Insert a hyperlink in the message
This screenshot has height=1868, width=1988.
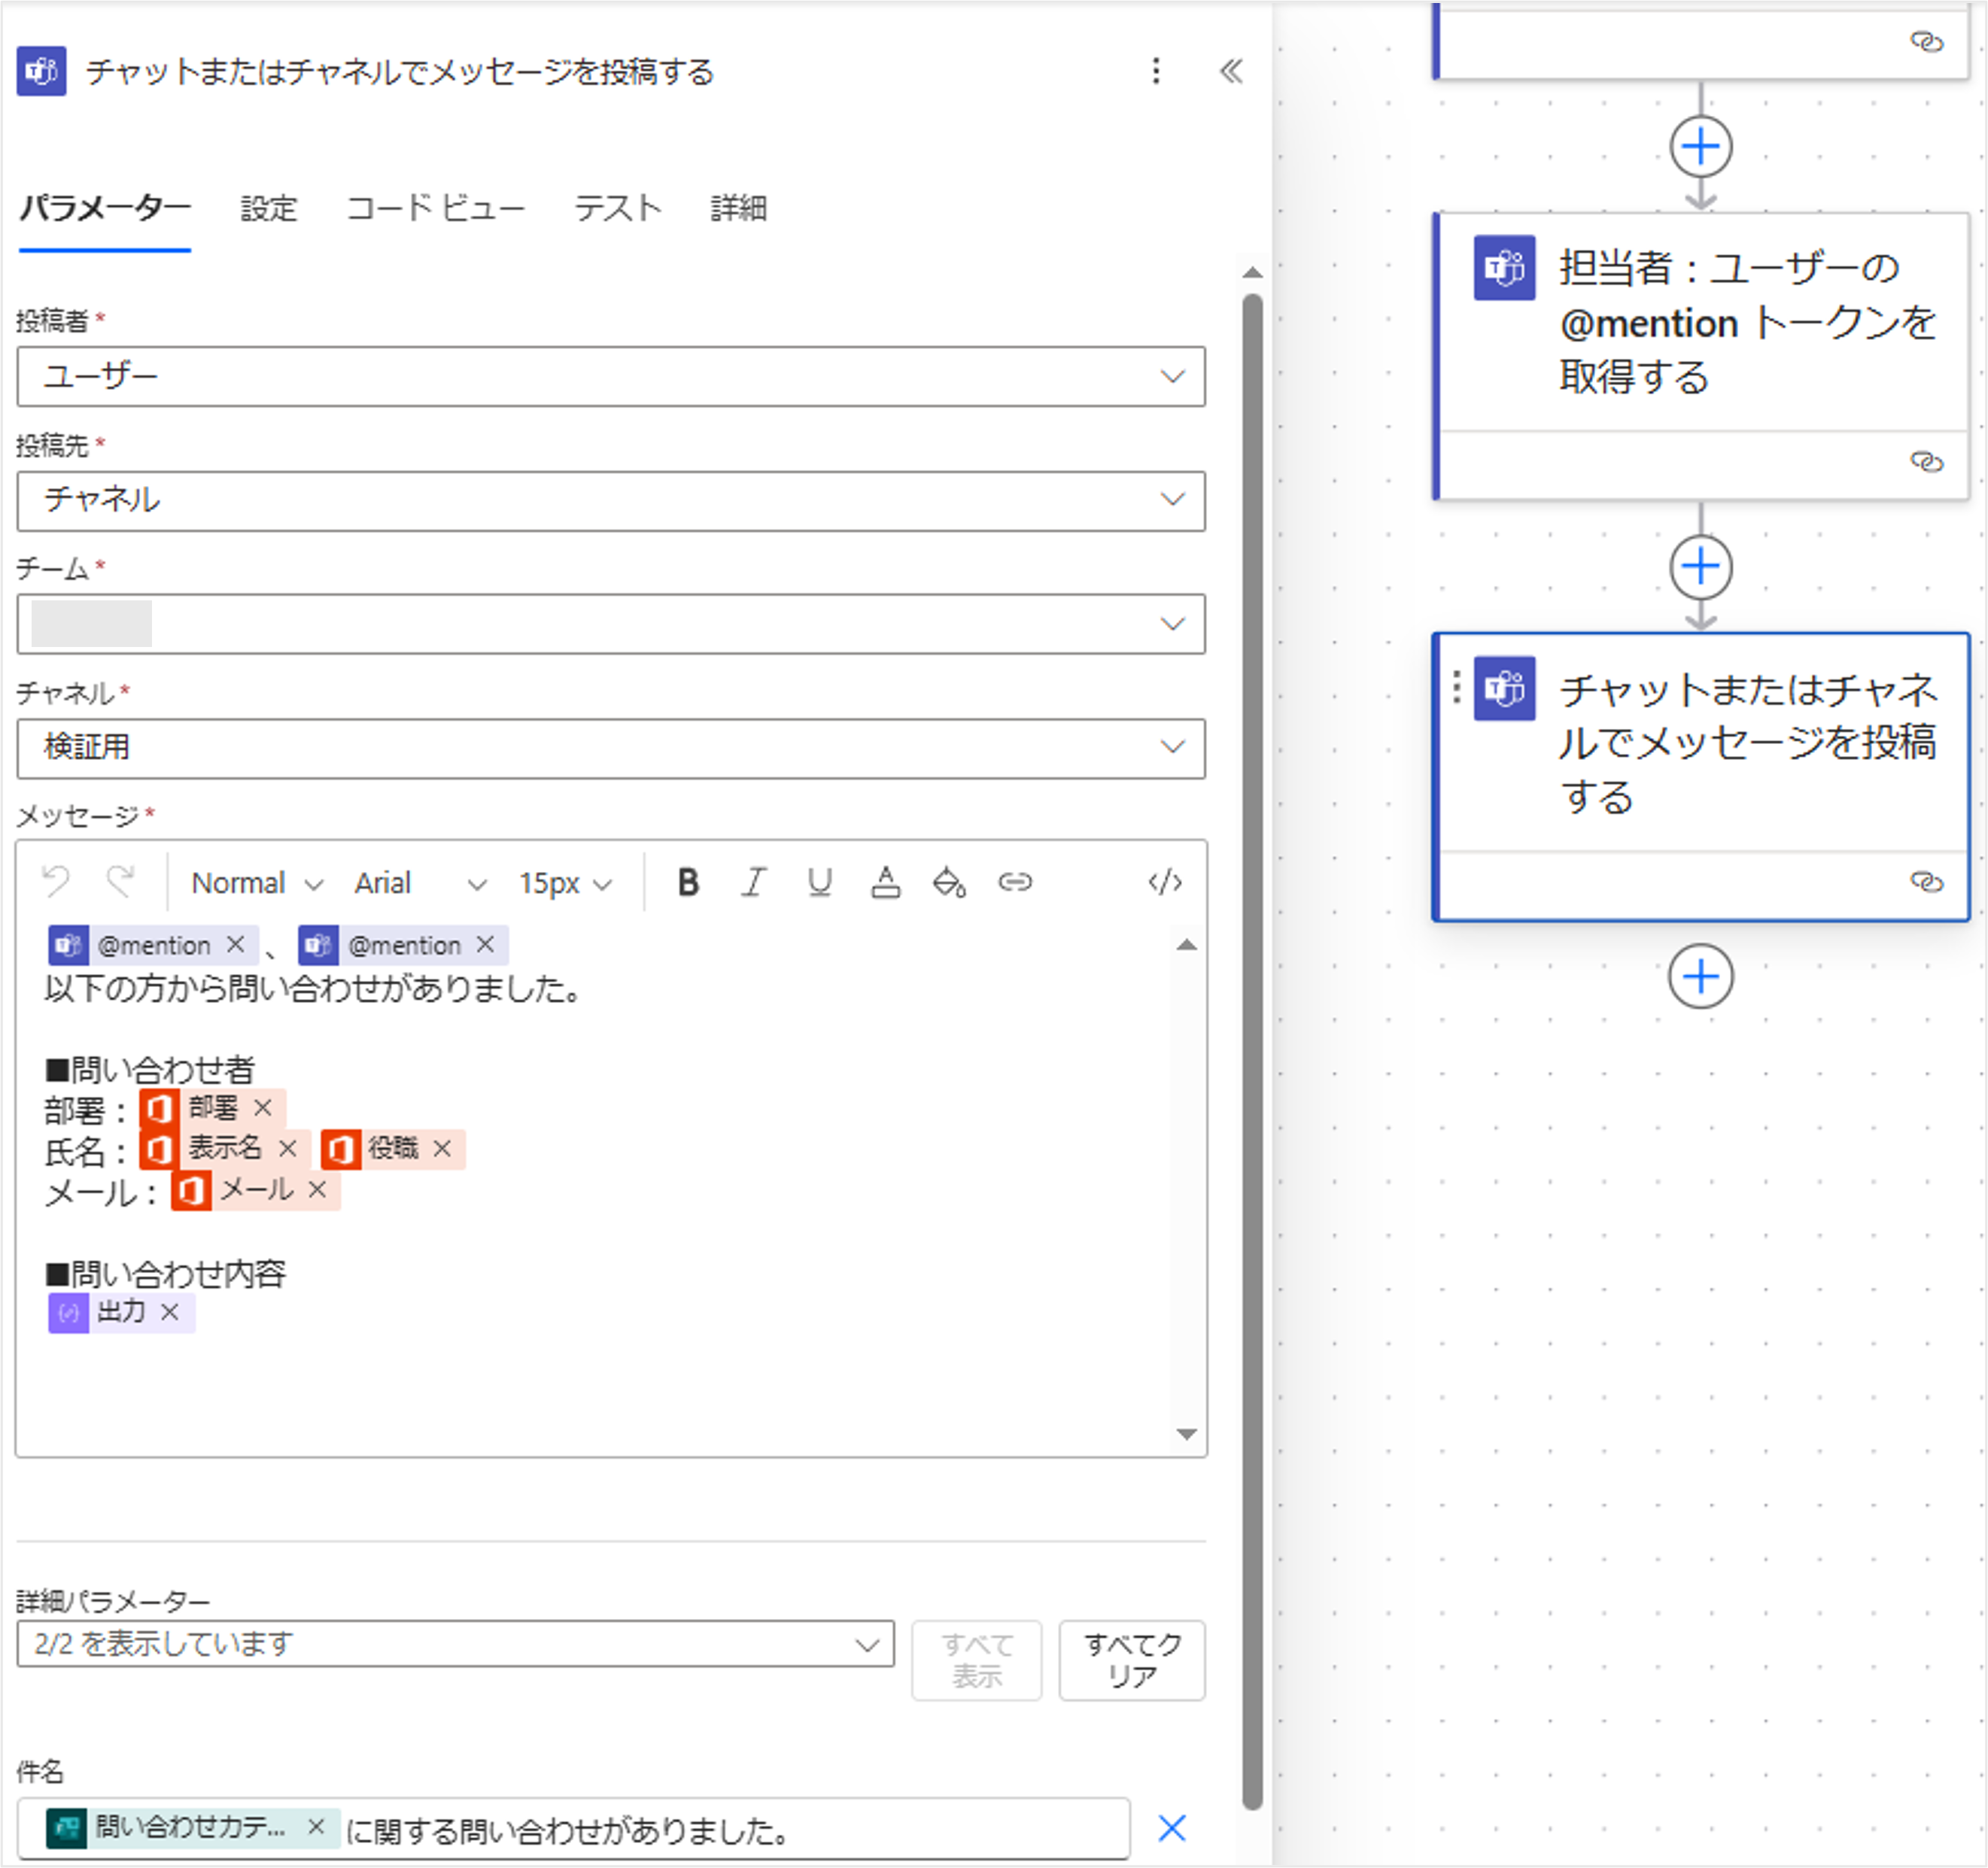pyautogui.click(x=1015, y=883)
